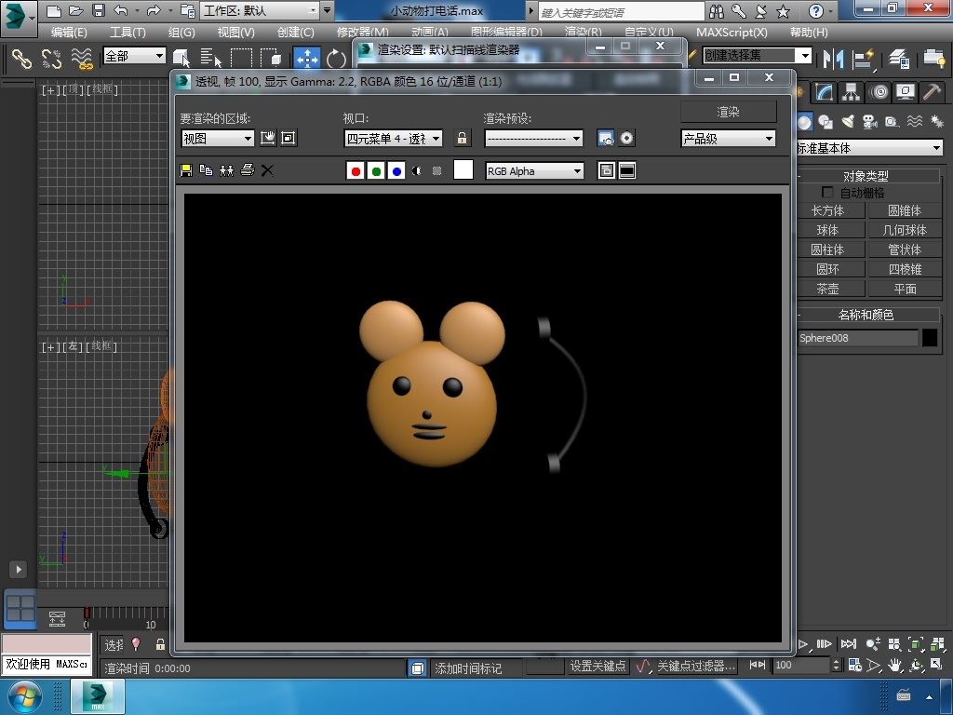
Task: Open Select by Name list
Action: tap(210, 59)
